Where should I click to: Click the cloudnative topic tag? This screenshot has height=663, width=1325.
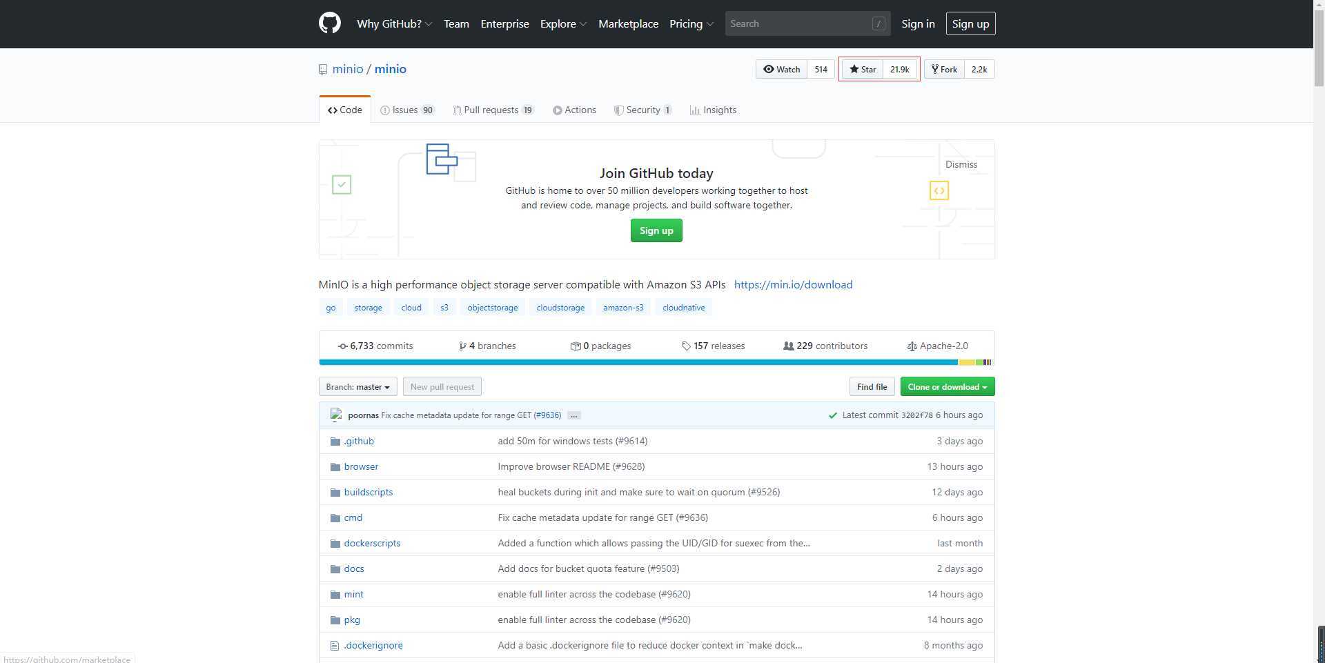[x=684, y=308]
